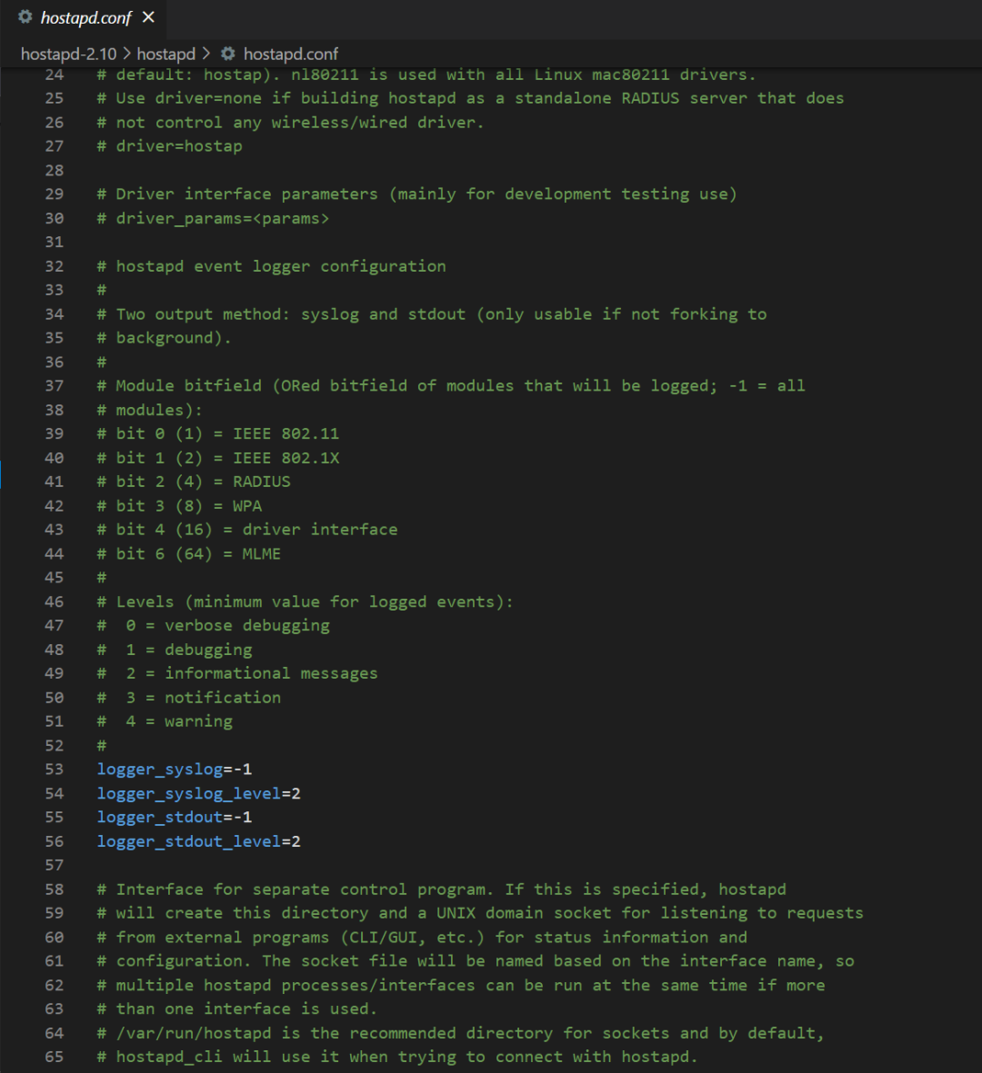Viewport: 982px width, 1073px height.
Task: Click the chevron after hostapd-2.10 in the breadcrumb
Action: click(127, 54)
